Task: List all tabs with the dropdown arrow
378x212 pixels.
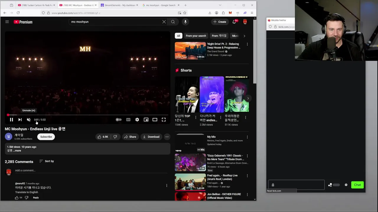Action: coord(220,5)
